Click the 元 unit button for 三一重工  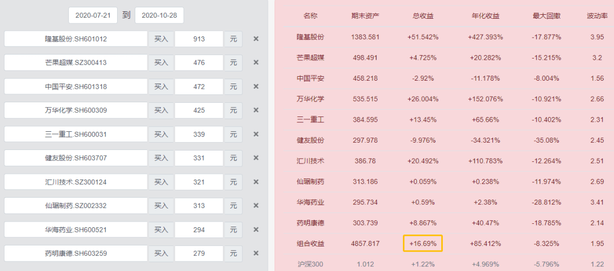[x=234, y=134]
